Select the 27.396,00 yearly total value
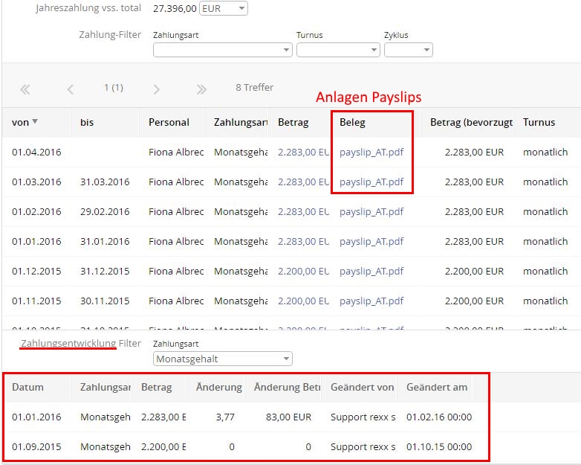Image resolution: width=581 pixels, height=465 pixels. pyautogui.click(x=175, y=8)
